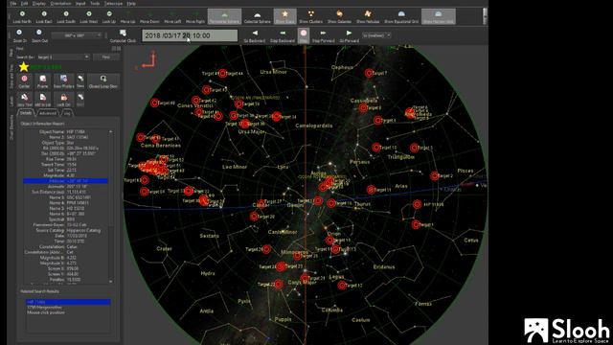The image size is (613, 345).
Task: Toggle Show Clusters
Action: point(310,16)
